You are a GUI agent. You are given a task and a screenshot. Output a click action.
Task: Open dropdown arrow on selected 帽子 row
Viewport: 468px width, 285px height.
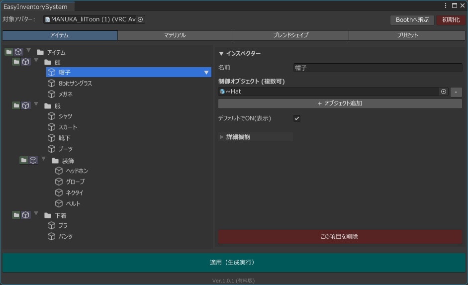(206, 73)
